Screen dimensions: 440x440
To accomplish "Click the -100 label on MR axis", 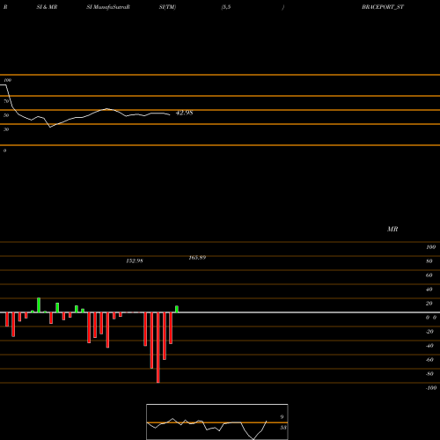I will (431, 388).
